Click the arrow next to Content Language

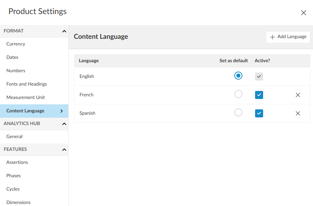pyautogui.click(x=61, y=111)
